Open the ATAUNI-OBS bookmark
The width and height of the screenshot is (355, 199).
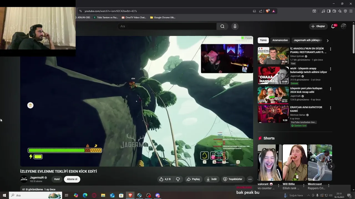click(x=83, y=17)
